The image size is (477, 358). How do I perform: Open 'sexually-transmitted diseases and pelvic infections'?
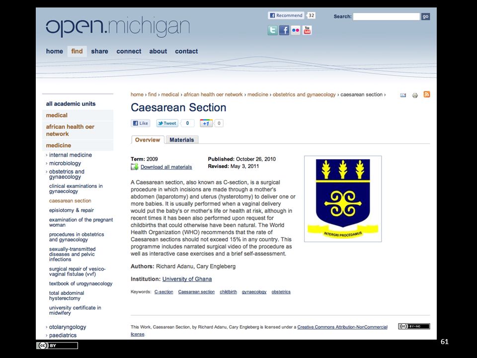pyautogui.click(x=72, y=254)
